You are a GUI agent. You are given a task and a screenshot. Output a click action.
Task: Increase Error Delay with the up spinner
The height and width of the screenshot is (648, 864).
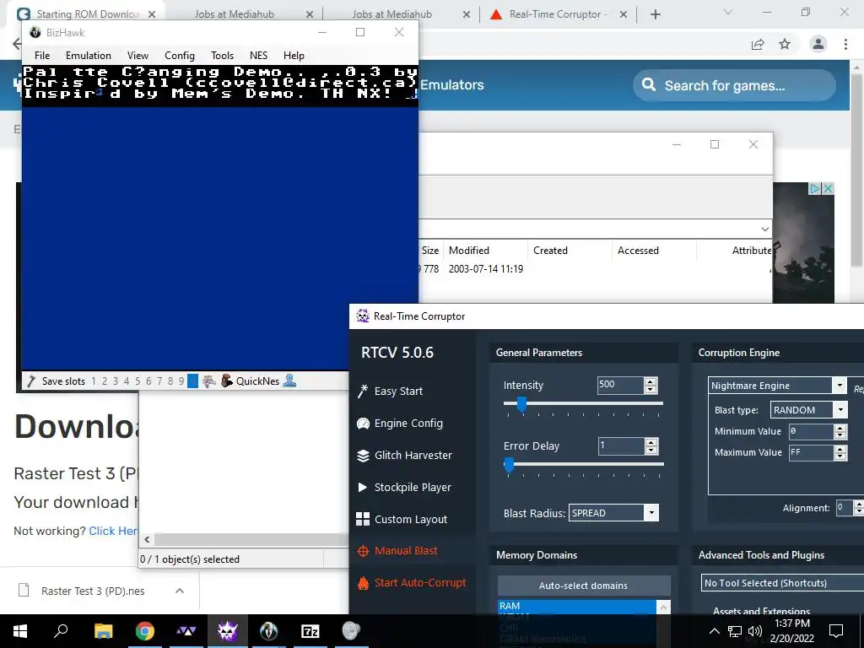pos(651,442)
